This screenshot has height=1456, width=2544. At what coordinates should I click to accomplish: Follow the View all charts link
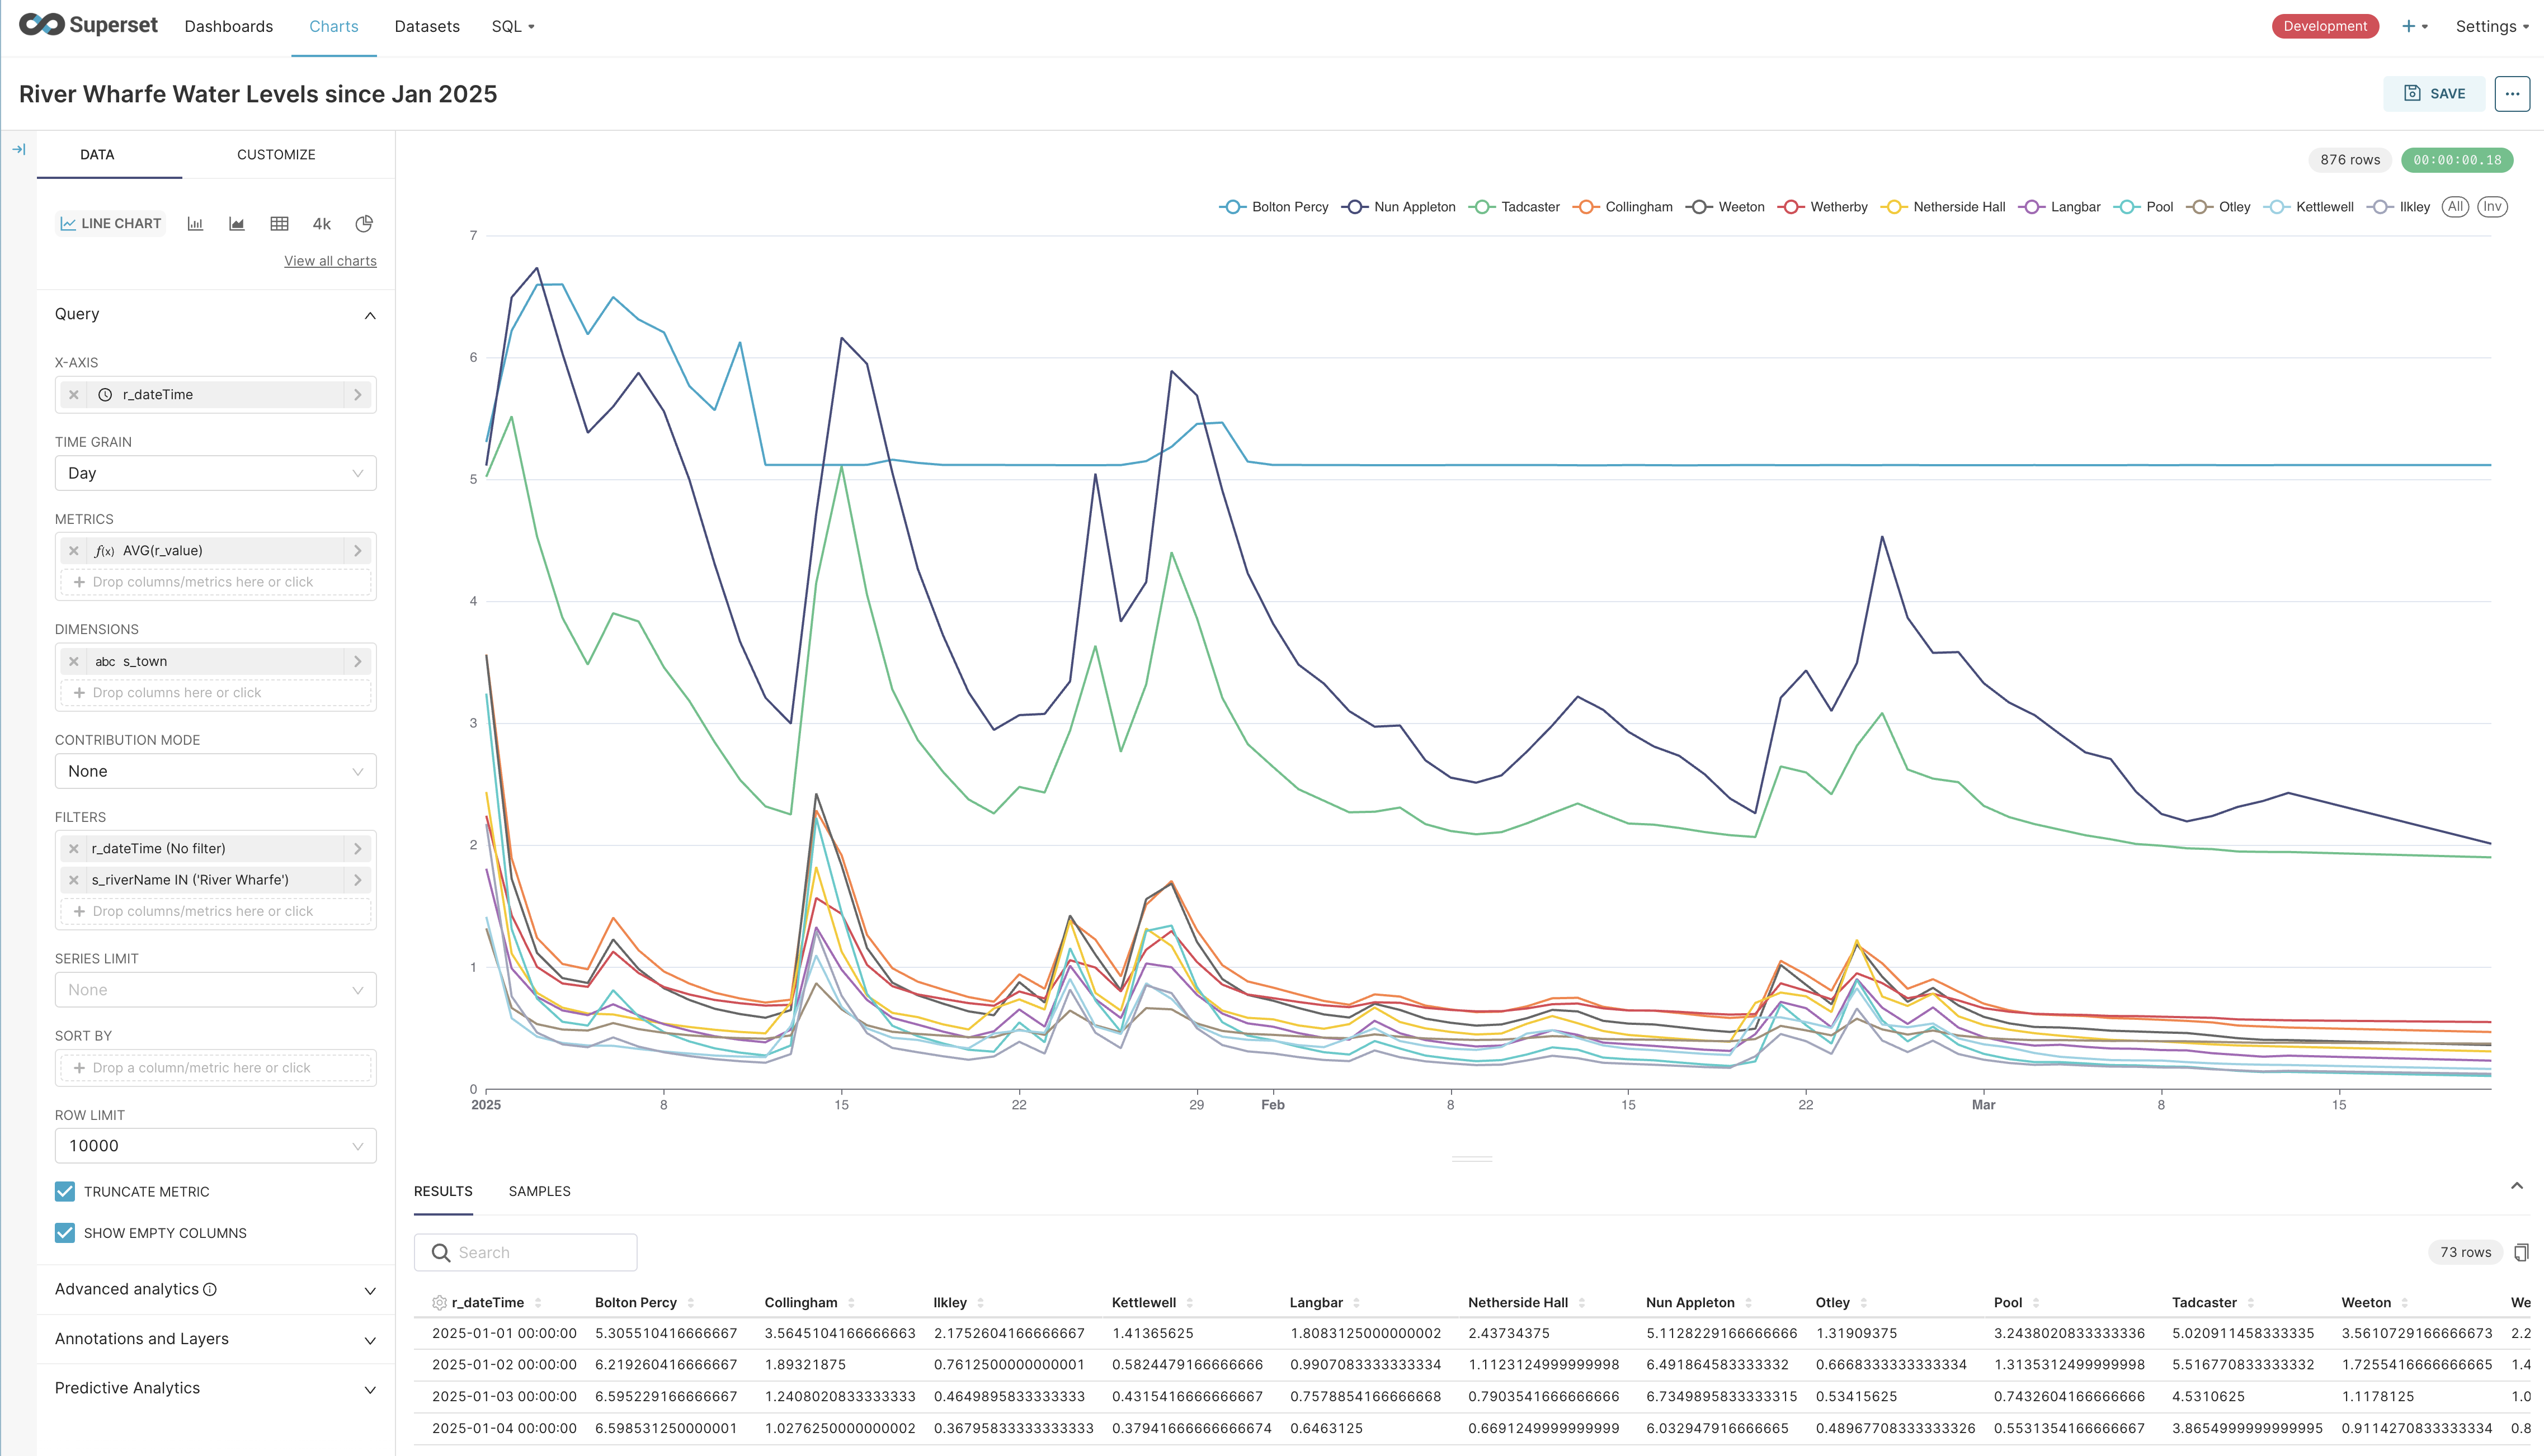coord(330,261)
